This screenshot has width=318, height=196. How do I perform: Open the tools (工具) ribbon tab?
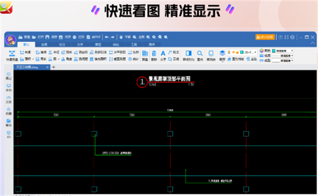pos(134,44)
